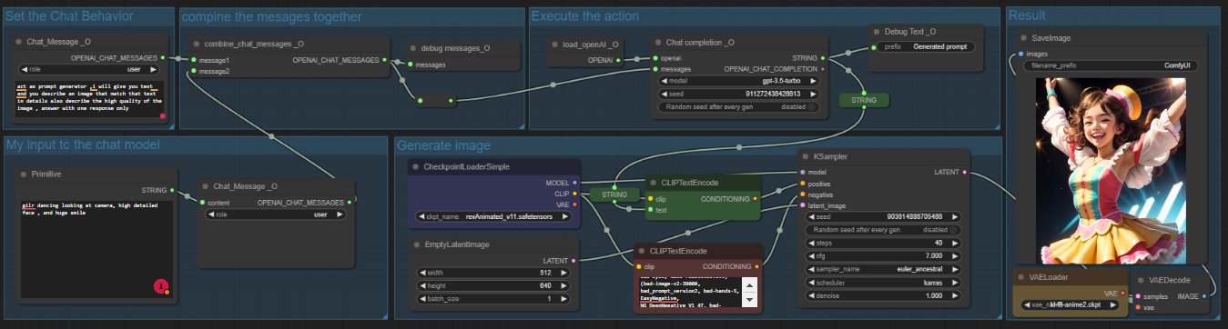Click the filename_prefix ComfyUI field
This screenshot has height=329, width=1228.
pos(1110,65)
